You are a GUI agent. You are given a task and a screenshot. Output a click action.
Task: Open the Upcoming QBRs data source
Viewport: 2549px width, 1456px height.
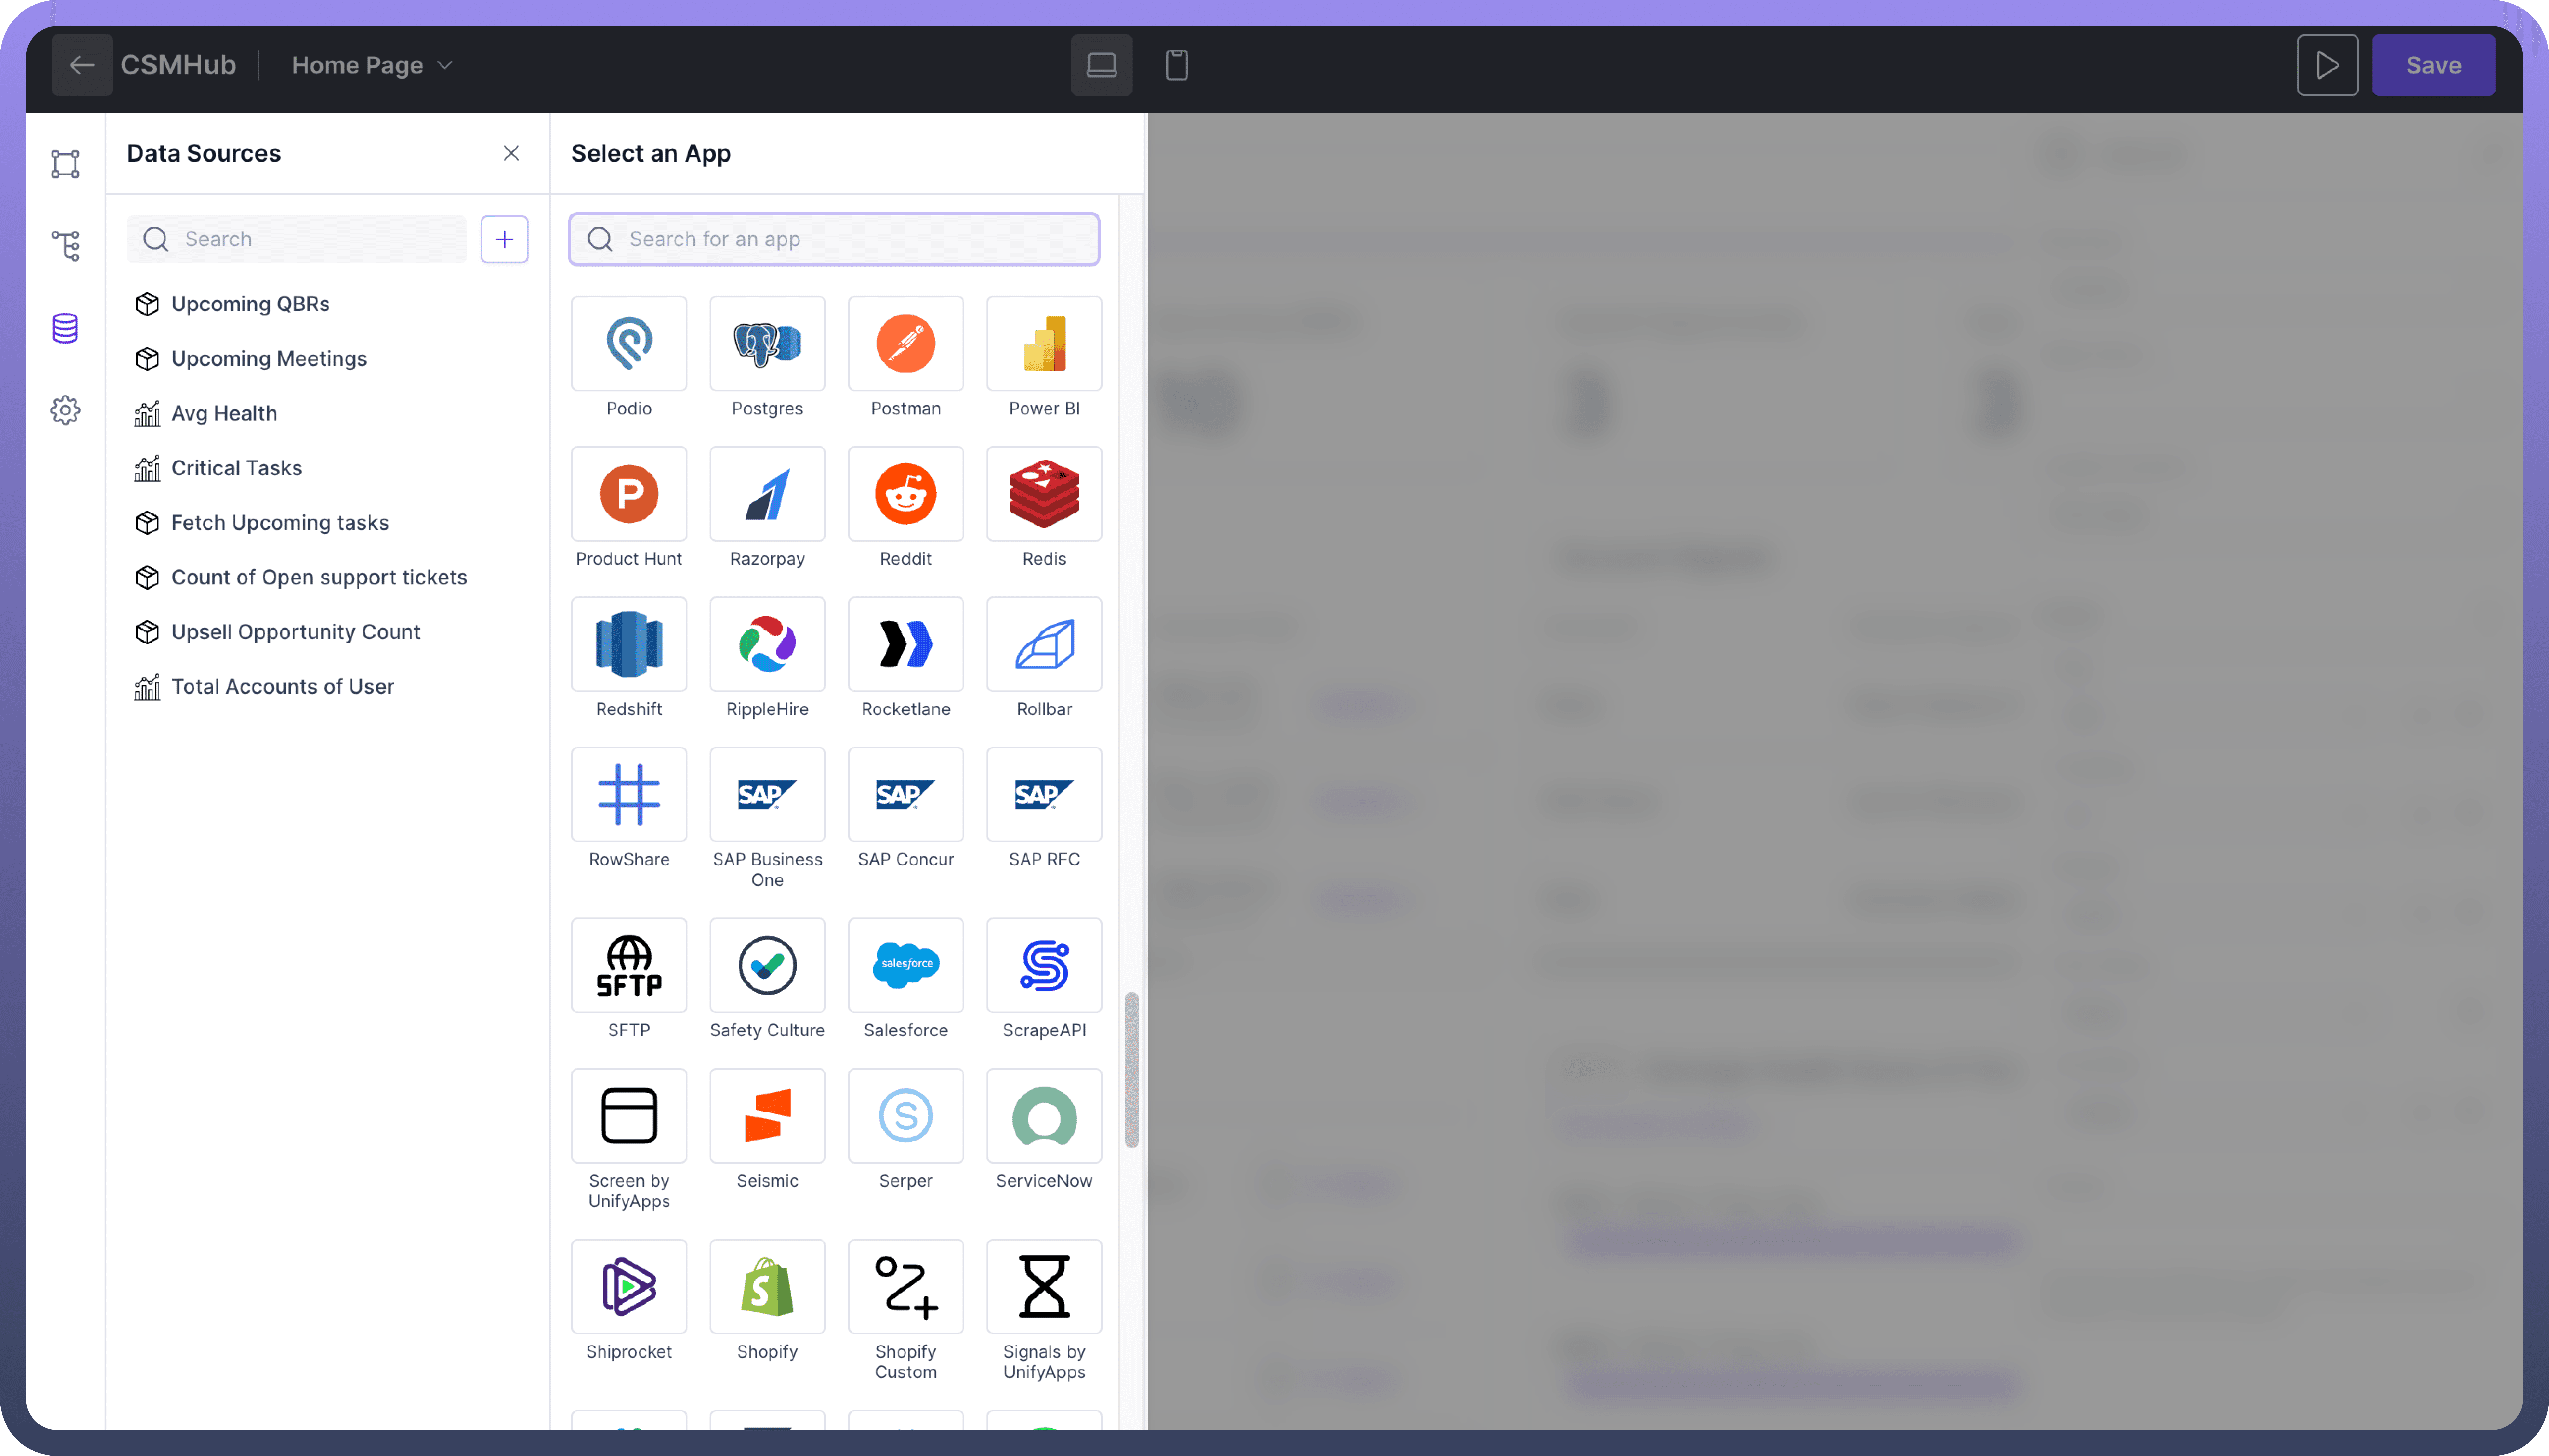point(250,304)
